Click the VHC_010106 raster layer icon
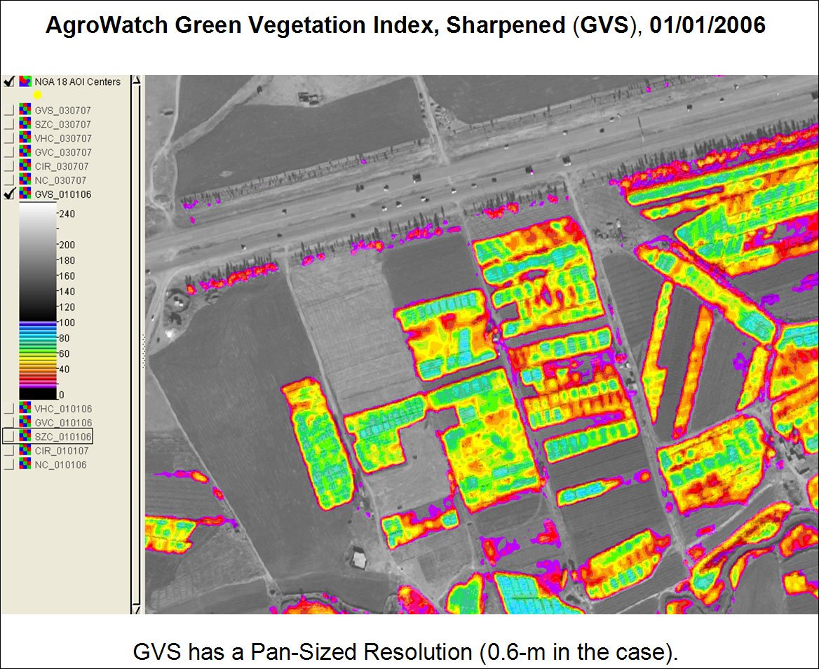 [x=25, y=409]
